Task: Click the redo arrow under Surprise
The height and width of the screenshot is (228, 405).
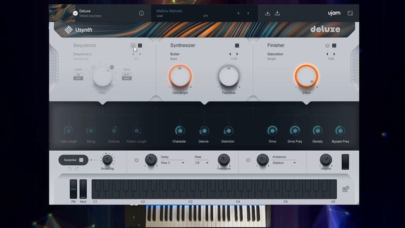Action: [x=77, y=169]
